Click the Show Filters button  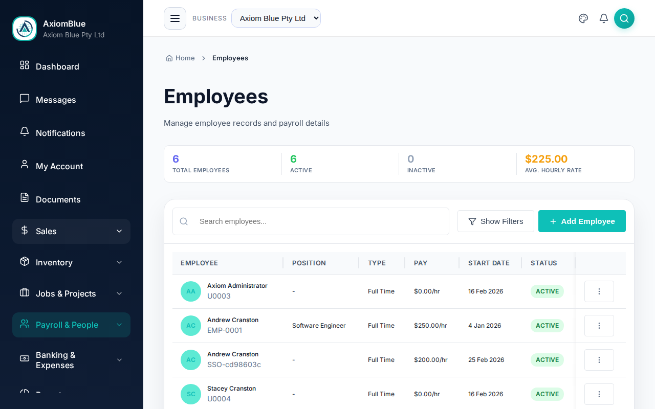pos(496,221)
